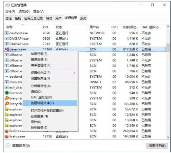Switch to the 启动 tab
171x153 pixels.
coord(49,18)
